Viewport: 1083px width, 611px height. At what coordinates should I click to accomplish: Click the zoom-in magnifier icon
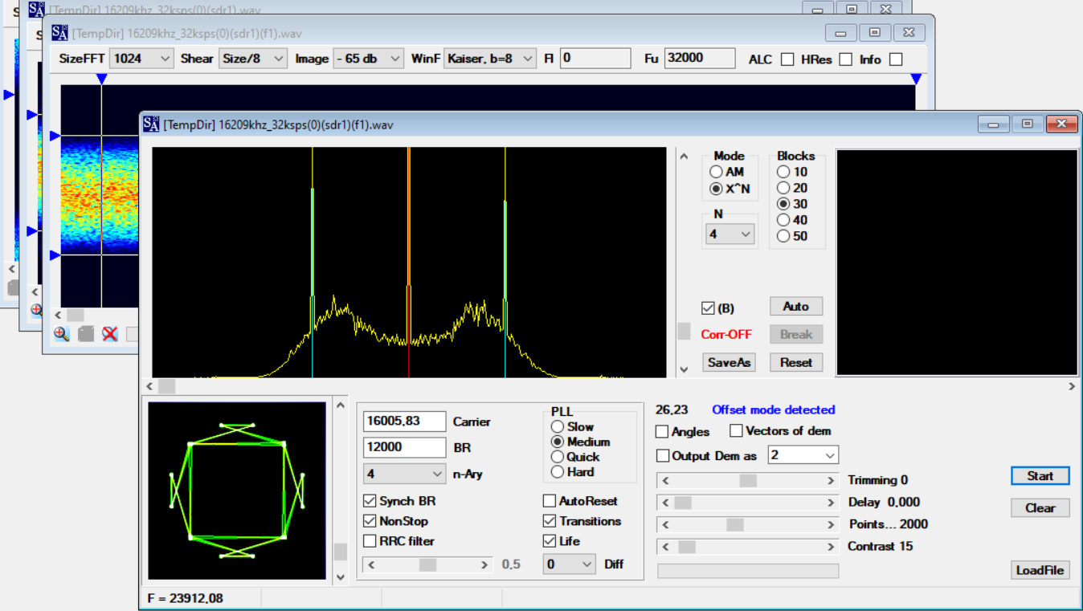61,334
